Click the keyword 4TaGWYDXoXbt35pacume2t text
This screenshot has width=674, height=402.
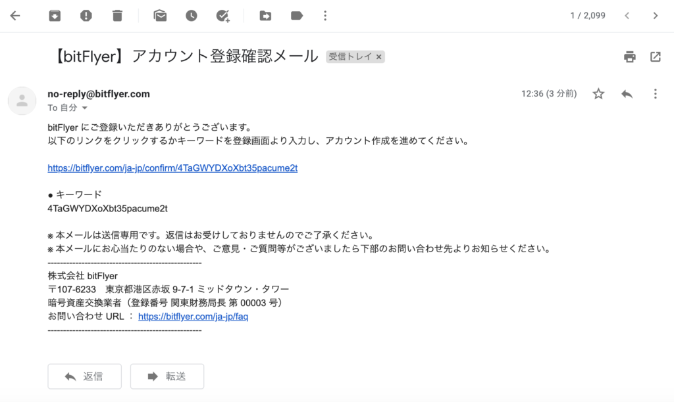click(107, 208)
